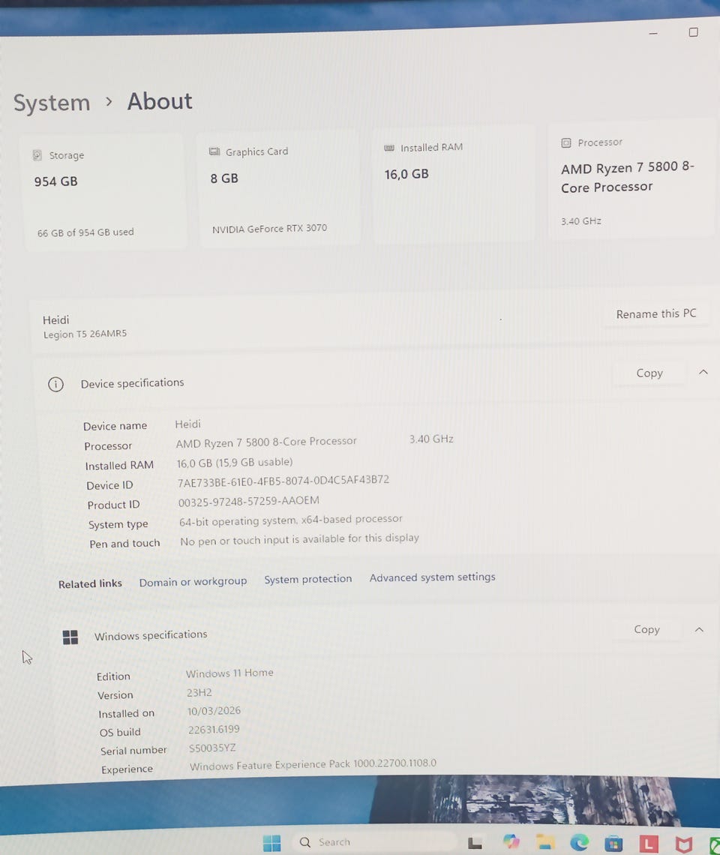Open Task View from taskbar

(475, 844)
